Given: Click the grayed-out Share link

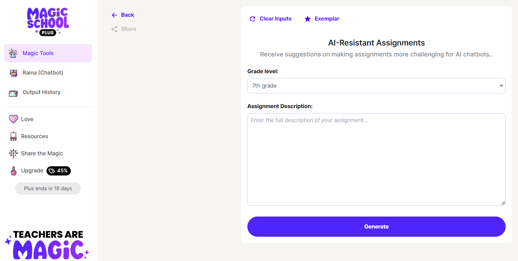Looking at the screenshot, I should pos(124,29).
